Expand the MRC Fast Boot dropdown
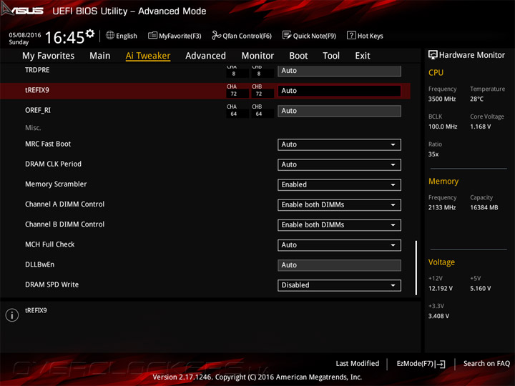The height and width of the screenshot is (386, 515). [x=339, y=144]
